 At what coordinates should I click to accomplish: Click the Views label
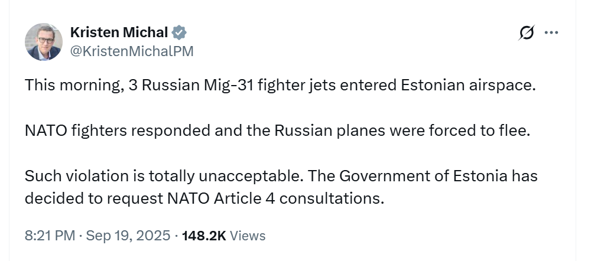click(x=248, y=236)
